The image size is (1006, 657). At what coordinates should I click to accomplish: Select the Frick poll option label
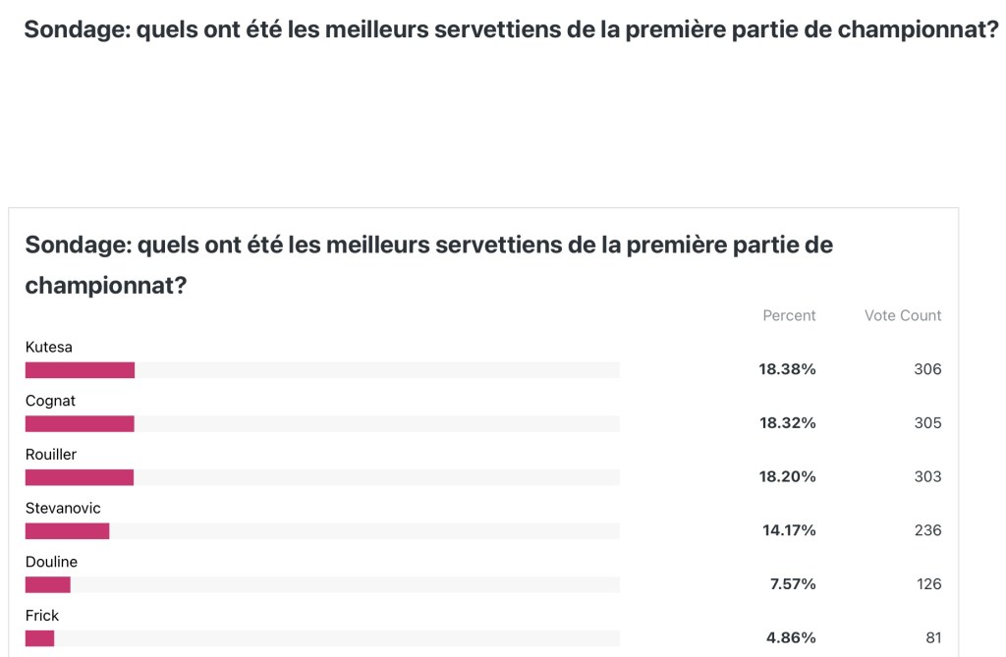point(42,615)
